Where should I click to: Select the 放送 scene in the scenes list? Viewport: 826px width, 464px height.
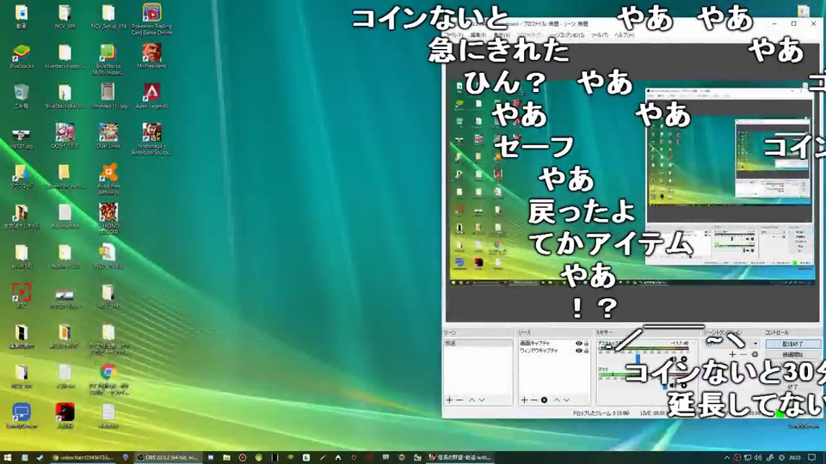[x=478, y=343]
